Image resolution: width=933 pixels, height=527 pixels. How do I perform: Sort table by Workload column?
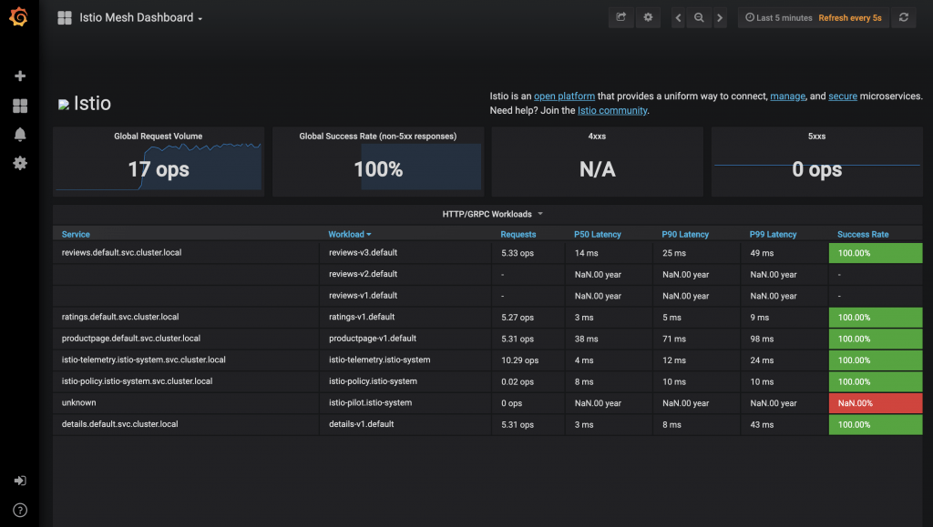click(x=349, y=234)
